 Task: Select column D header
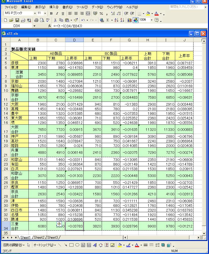point(74,40)
